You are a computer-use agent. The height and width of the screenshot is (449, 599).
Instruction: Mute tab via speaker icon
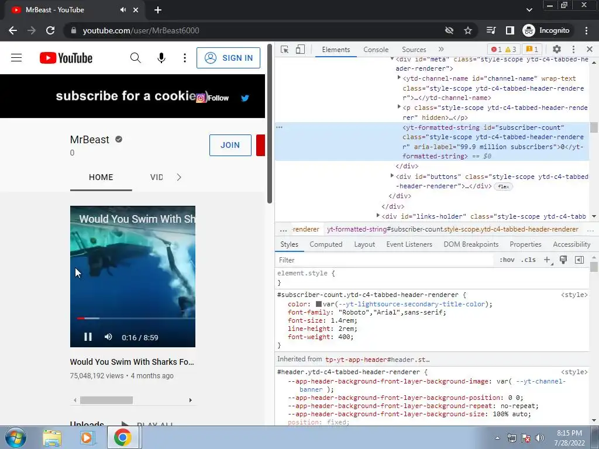[123, 10]
